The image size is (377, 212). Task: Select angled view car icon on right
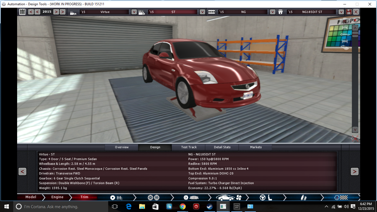click(345, 47)
